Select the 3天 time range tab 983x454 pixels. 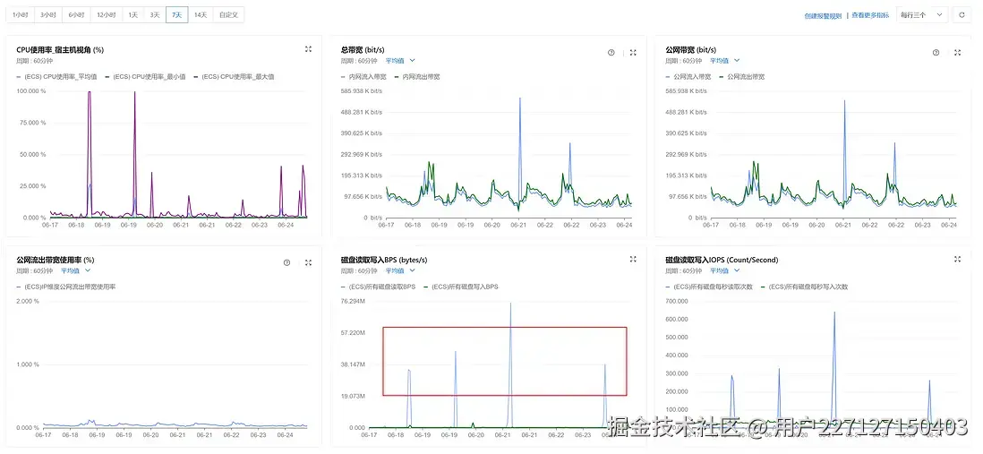[x=155, y=15]
